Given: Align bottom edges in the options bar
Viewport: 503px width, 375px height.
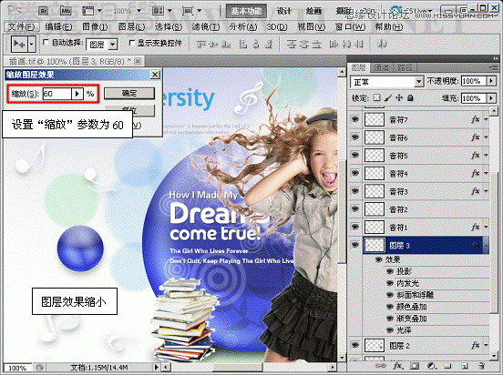Looking at the screenshot, I should click(x=226, y=45).
